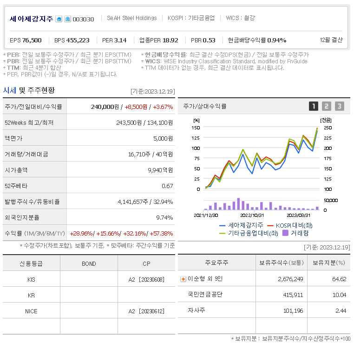Click the 2.44 ownership percentage
Image resolution: width=354 pixels, height=344 pixels.
[341, 311]
